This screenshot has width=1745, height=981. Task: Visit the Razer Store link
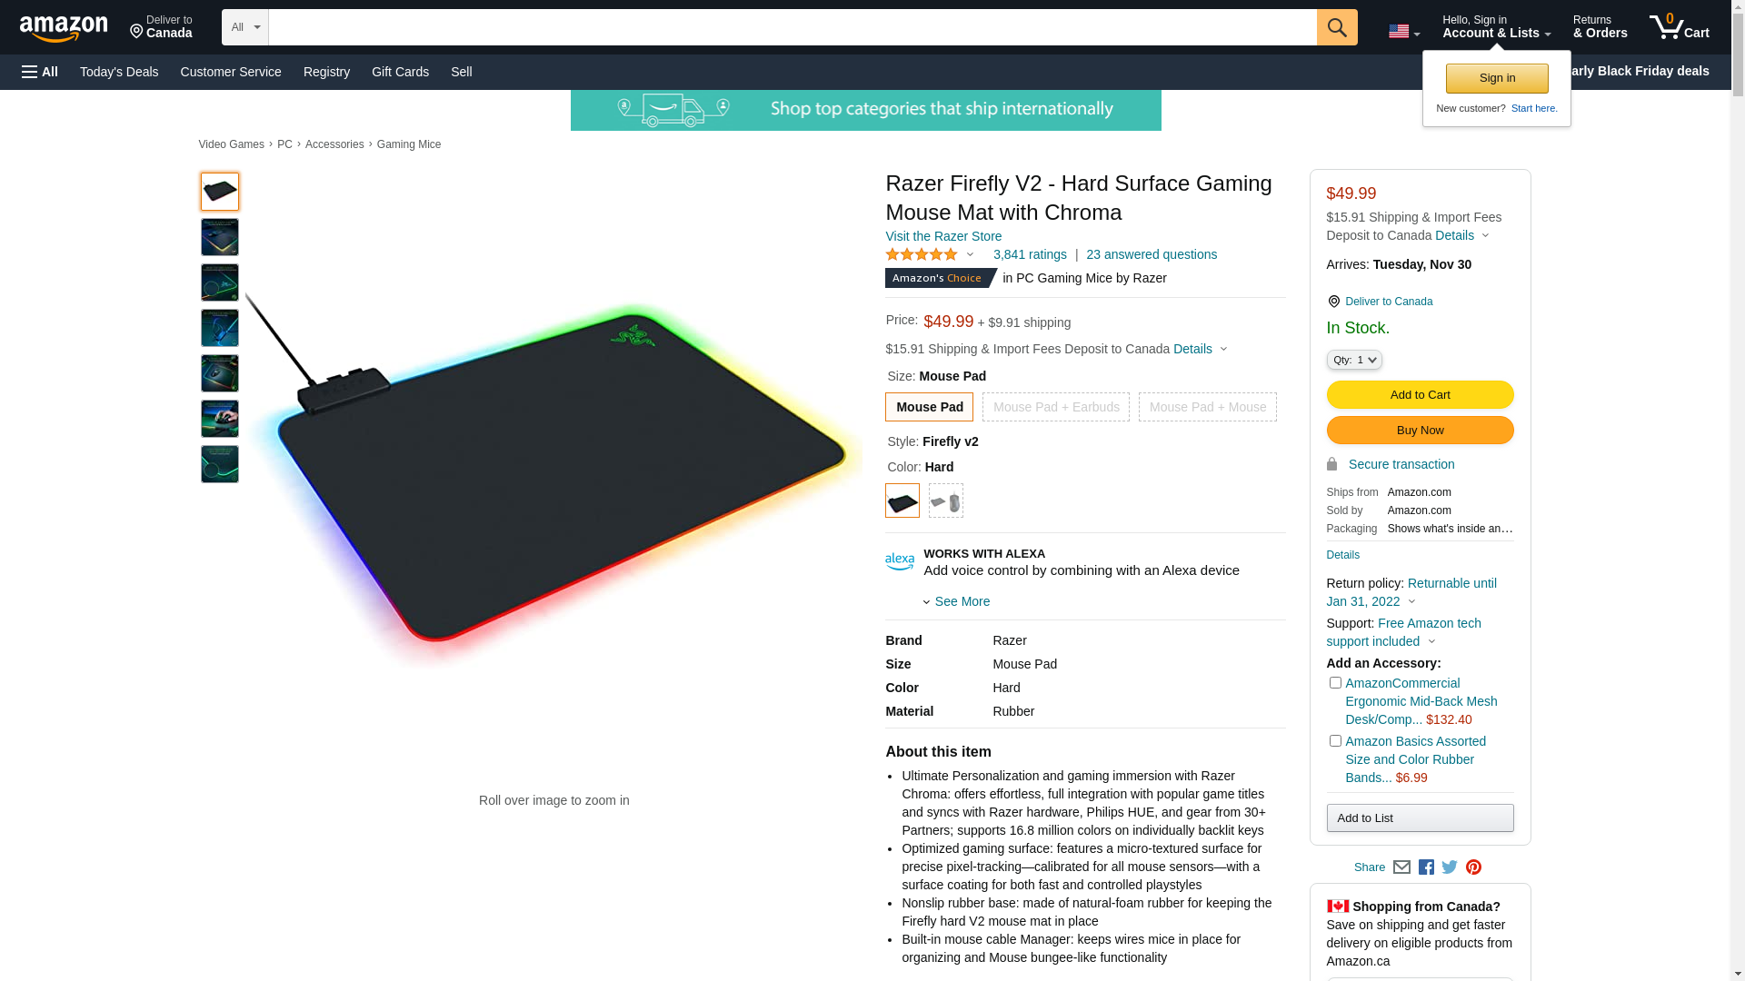tap(943, 236)
